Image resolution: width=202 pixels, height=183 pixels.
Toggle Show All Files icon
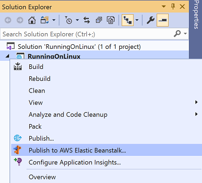pyautogui.click(x=111, y=20)
